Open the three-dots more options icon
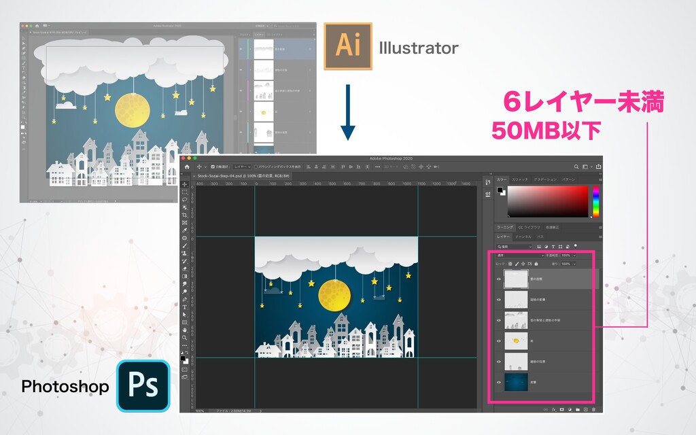Screen dimensions: 696x435 378,167
